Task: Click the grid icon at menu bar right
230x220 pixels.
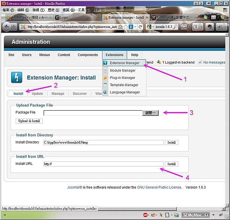Action: (x=225, y=10)
